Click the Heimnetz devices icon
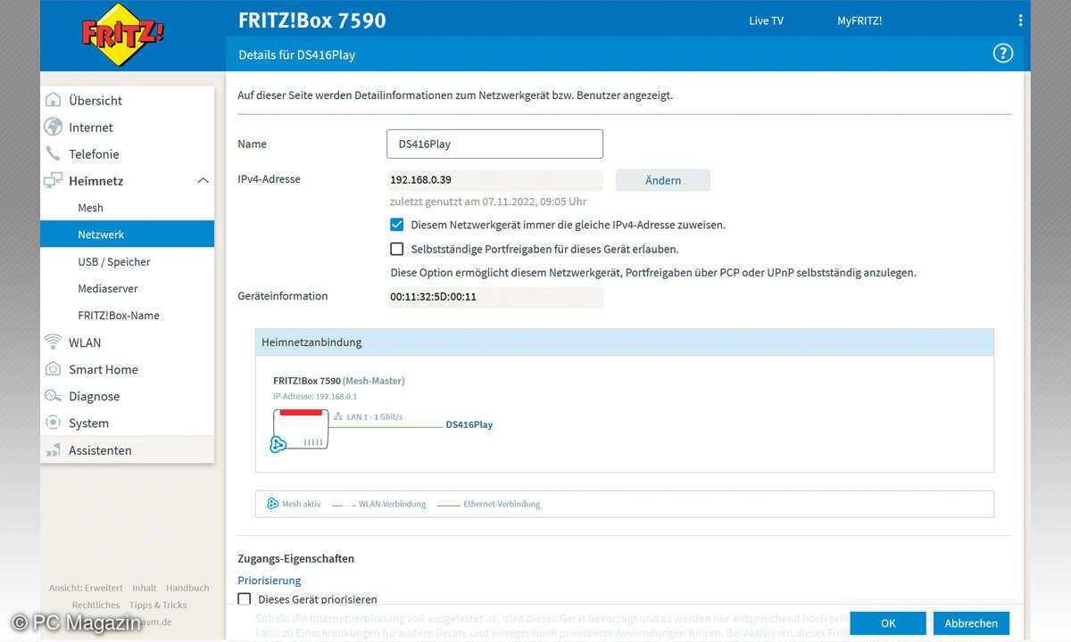Image resolution: width=1071 pixels, height=642 pixels. [x=54, y=180]
